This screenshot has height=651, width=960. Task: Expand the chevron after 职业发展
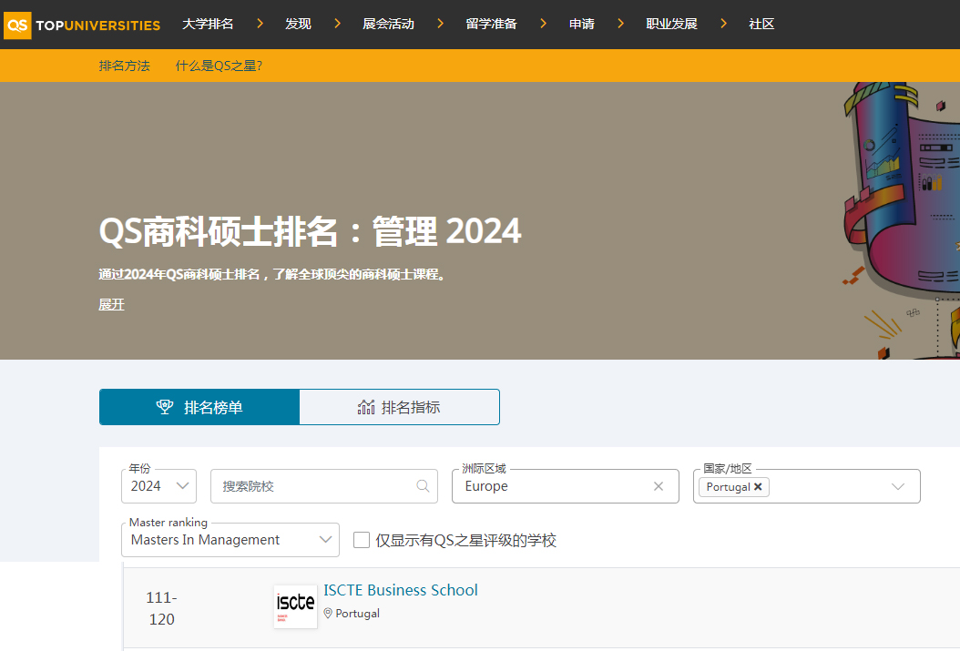pos(724,24)
